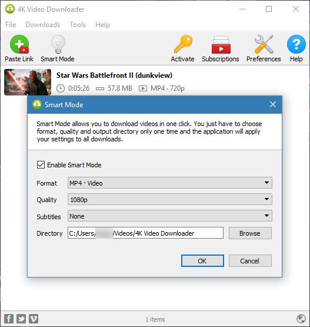Click the Activate key icon
Screen dimensions: 310x327
[x=183, y=44]
